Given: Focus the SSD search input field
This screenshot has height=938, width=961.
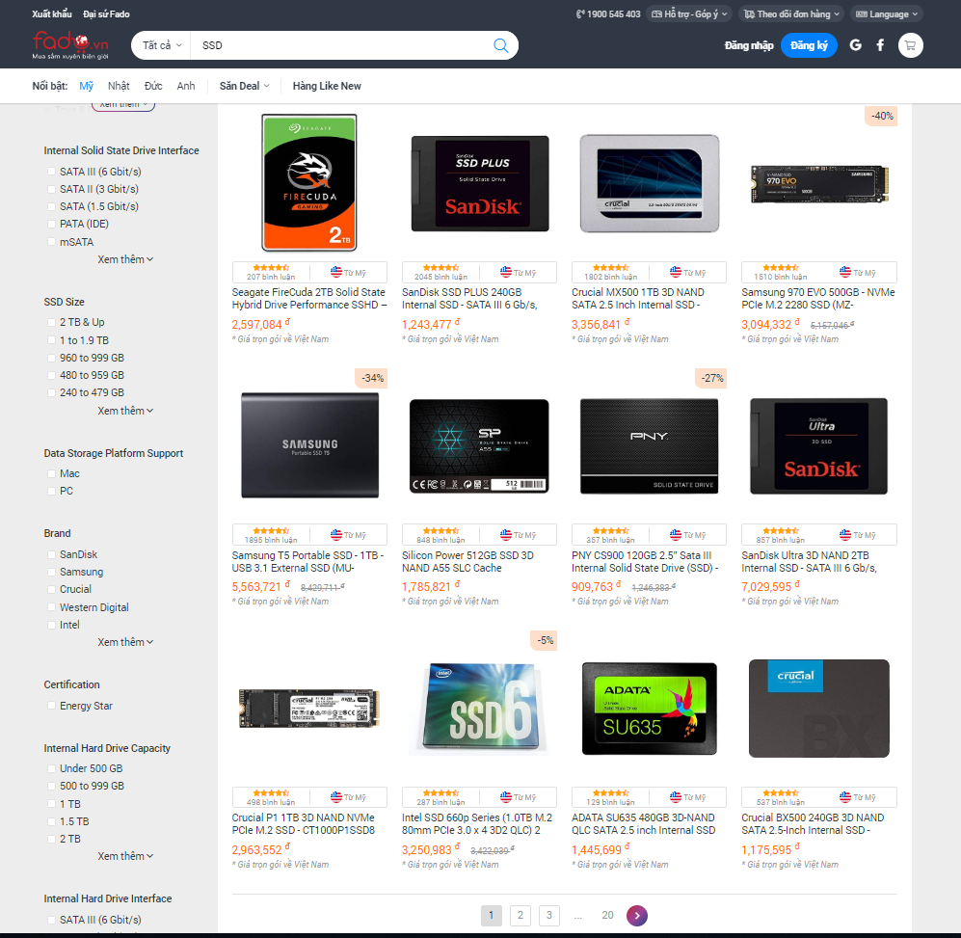Looking at the screenshot, I should [343, 45].
